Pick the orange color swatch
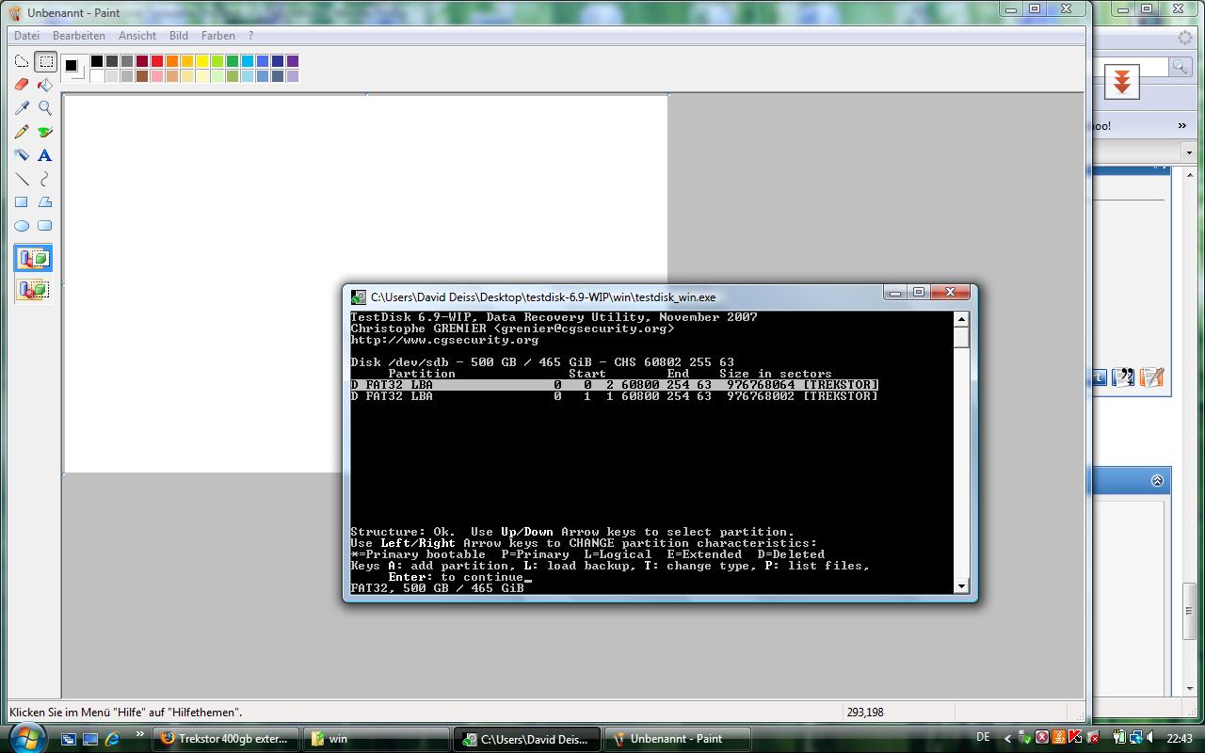1205x753 pixels. pos(172,61)
